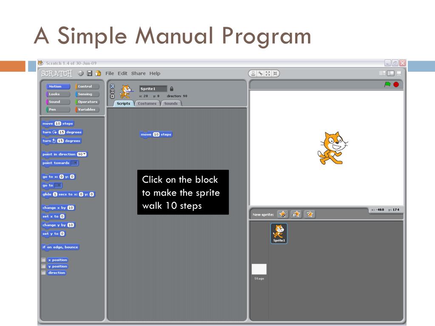Enter presentation mode
435x326 pixels.
[399, 73]
